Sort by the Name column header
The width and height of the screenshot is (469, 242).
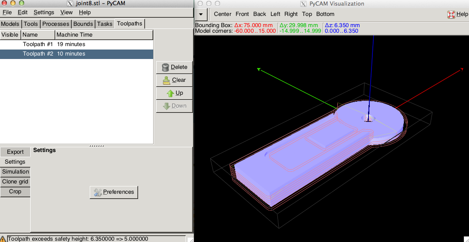[x=38, y=34]
